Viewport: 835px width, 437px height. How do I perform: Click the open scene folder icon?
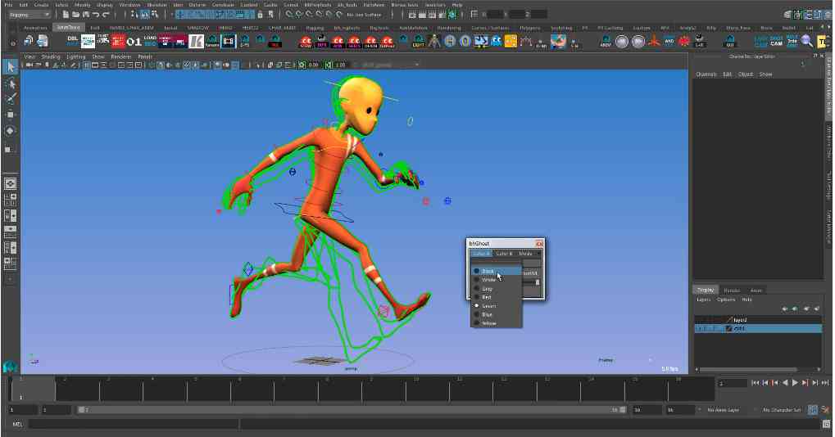76,15
